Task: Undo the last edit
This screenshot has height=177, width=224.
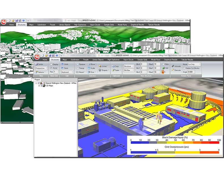Action: (x=64, y=64)
